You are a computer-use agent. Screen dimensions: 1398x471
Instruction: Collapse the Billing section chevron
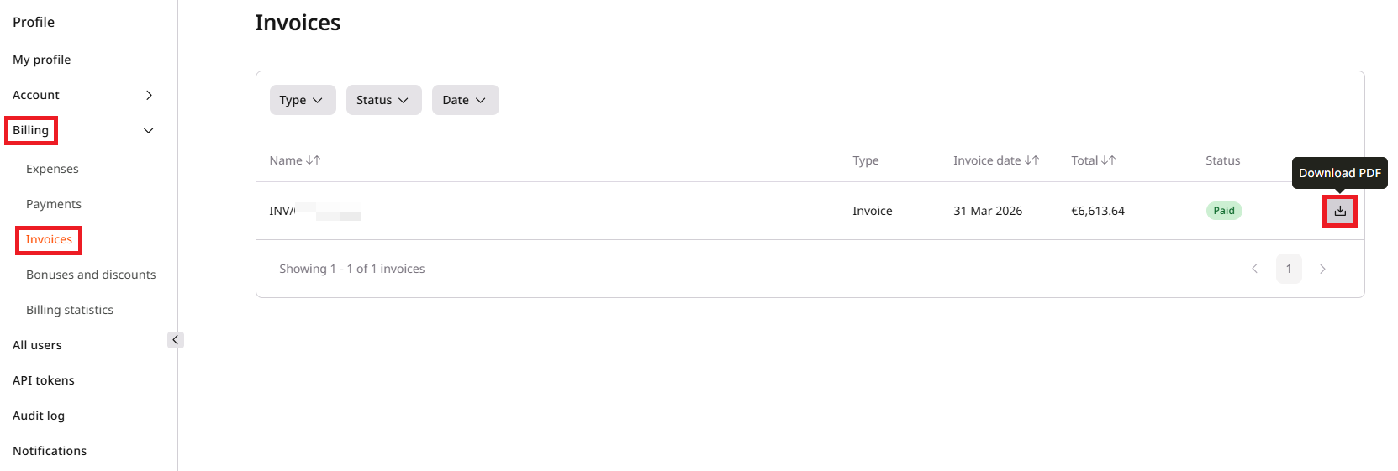point(149,130)
